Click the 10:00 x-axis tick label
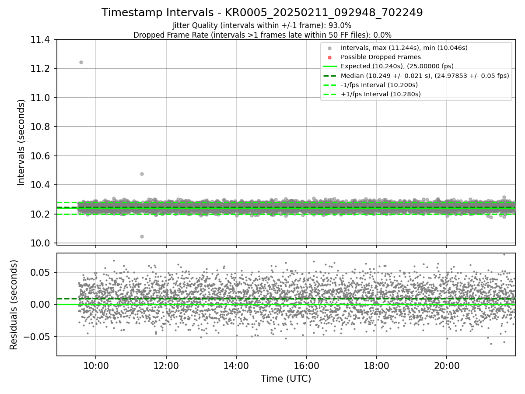 pos(96,366)
